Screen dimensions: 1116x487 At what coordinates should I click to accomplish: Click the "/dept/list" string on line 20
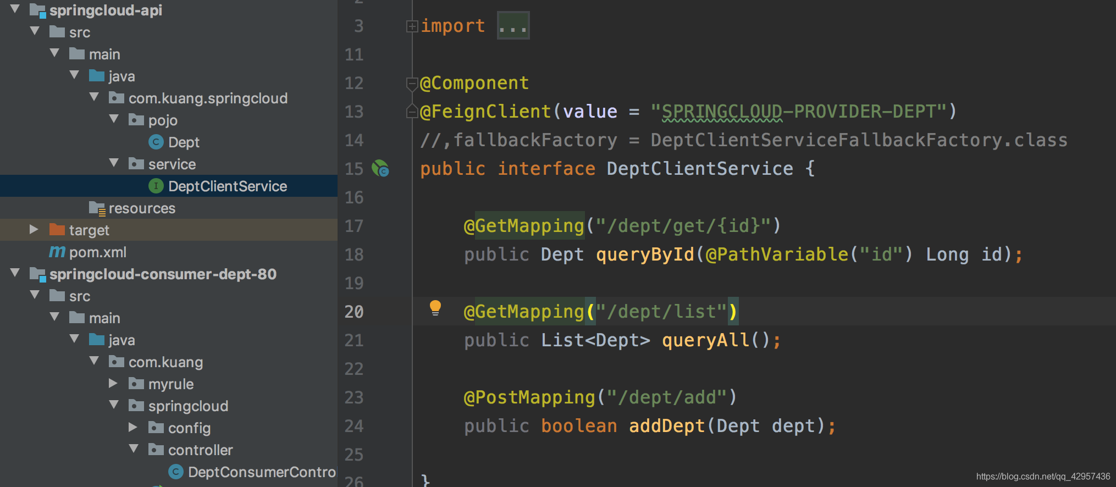pos(661,312)
